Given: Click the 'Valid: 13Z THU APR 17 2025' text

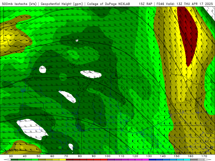Looking at the screenshot, I should 189,4.
